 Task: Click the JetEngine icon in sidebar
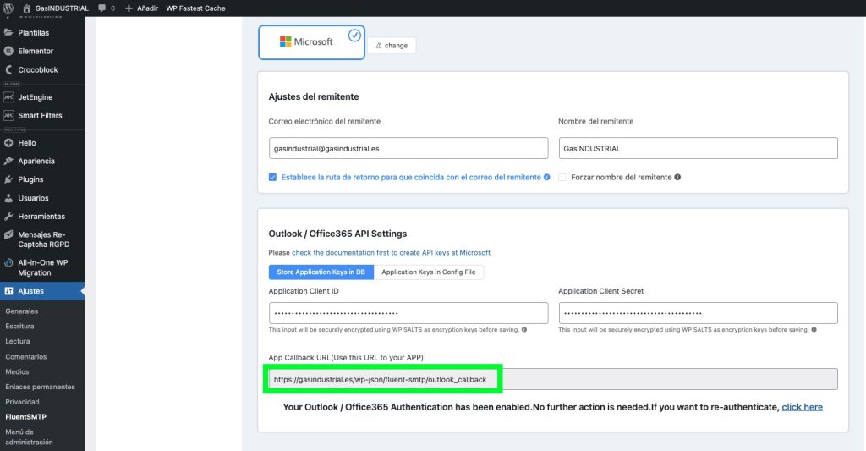point(8,97)
